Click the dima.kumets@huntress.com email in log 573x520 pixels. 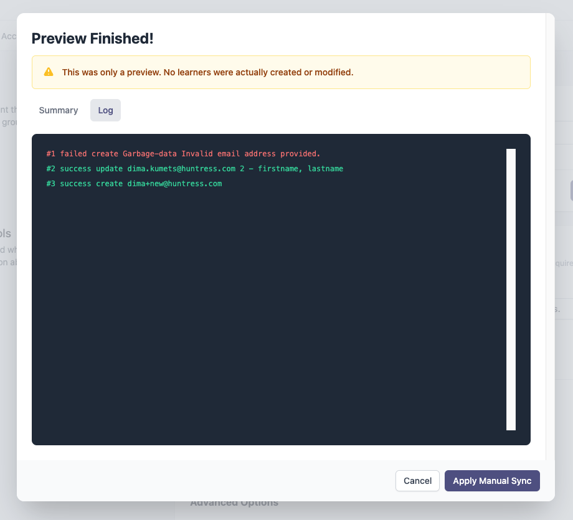pyautogui.click(x=181, y=169)
